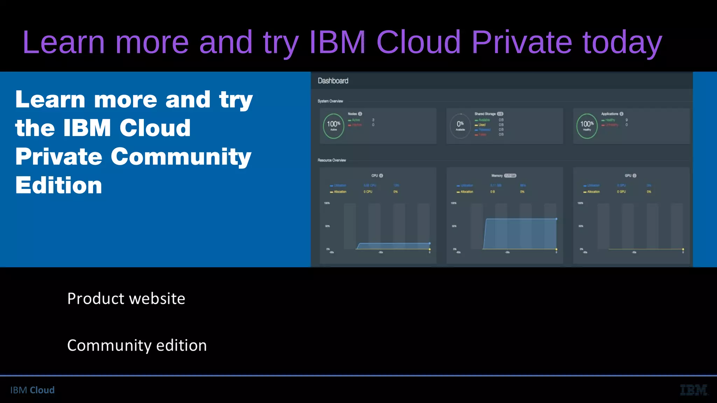Click the Shared Storage size badge
Image resolution: width=717 pixels, height=403 pixels.
tap(500, 114)
